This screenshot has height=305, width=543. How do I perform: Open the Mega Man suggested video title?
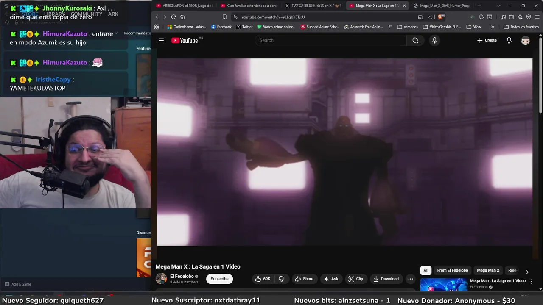(x=498, y=281)
